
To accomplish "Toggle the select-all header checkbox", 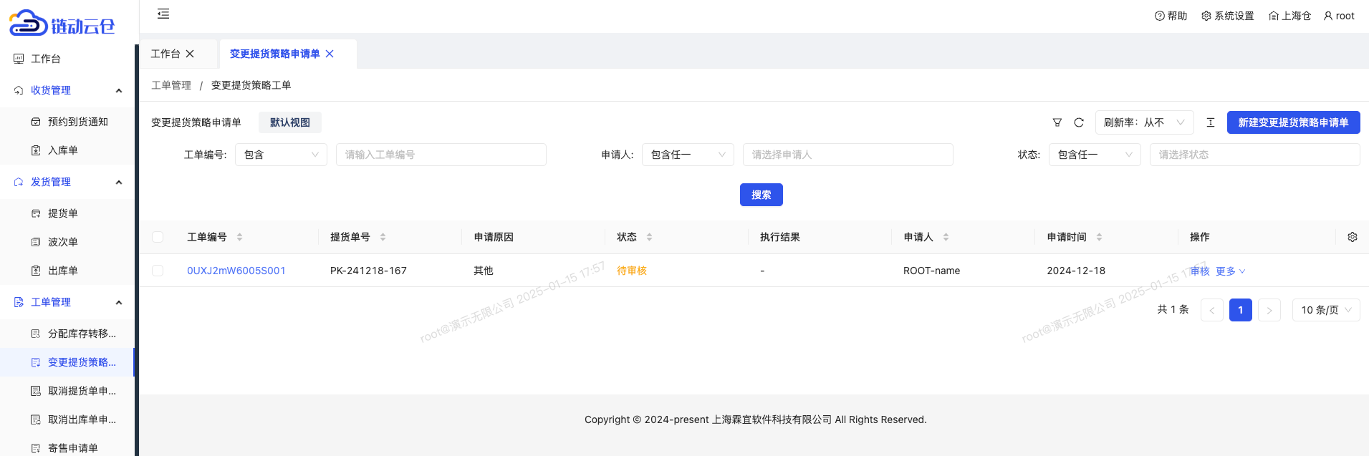I will tap(158, 237).
